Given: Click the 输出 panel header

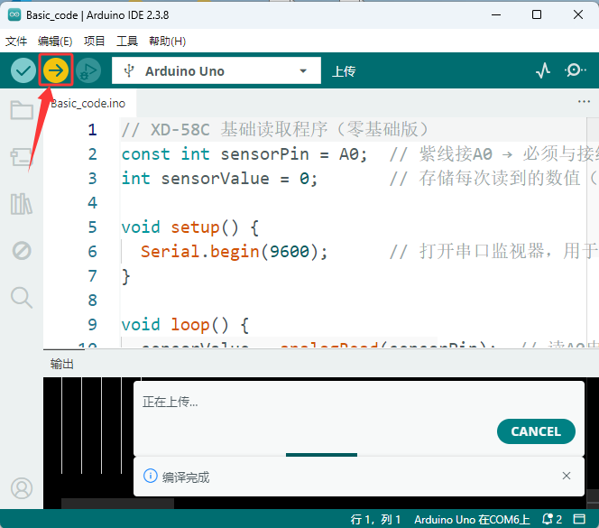Looking at the screenshot, I should click(x=62, y=364).
